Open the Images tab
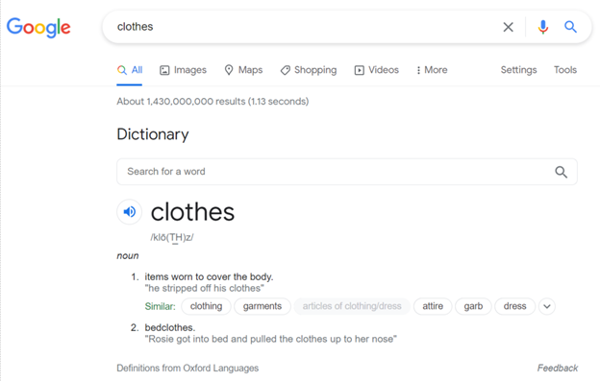This screenshot has width=600, height=381. tap(183, 70)
